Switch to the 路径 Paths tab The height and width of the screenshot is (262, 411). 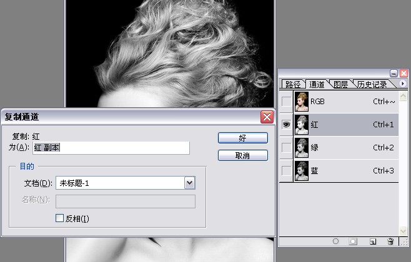pos(293,84)
